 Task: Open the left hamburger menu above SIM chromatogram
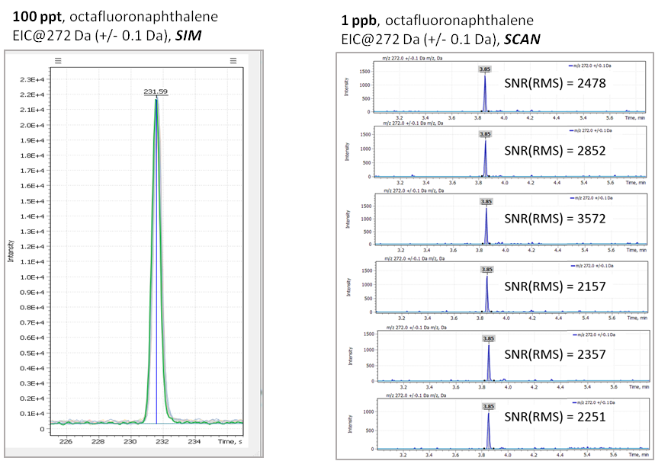coord(59,59)
